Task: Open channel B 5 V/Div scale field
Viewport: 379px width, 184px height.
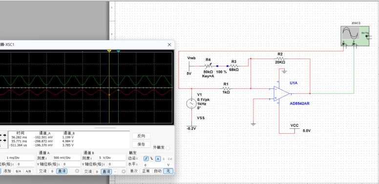Action: pyautogui.click(x=112, y=158)
